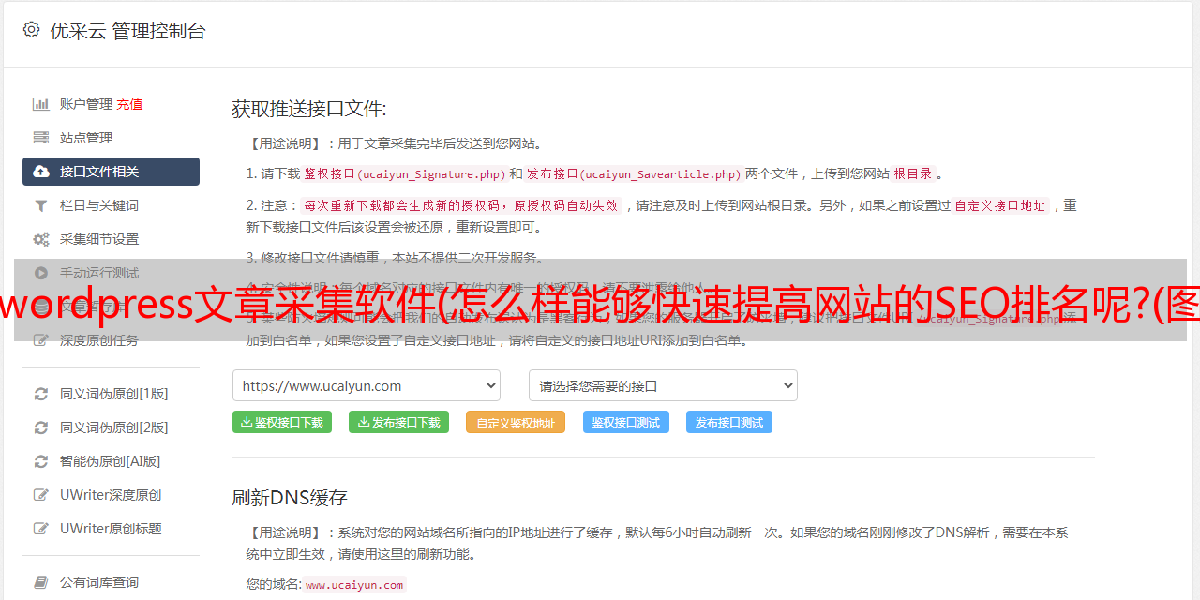Open the 手动运行测试 sidebar item
This screenshot has width=1200, height=600.
111,273
